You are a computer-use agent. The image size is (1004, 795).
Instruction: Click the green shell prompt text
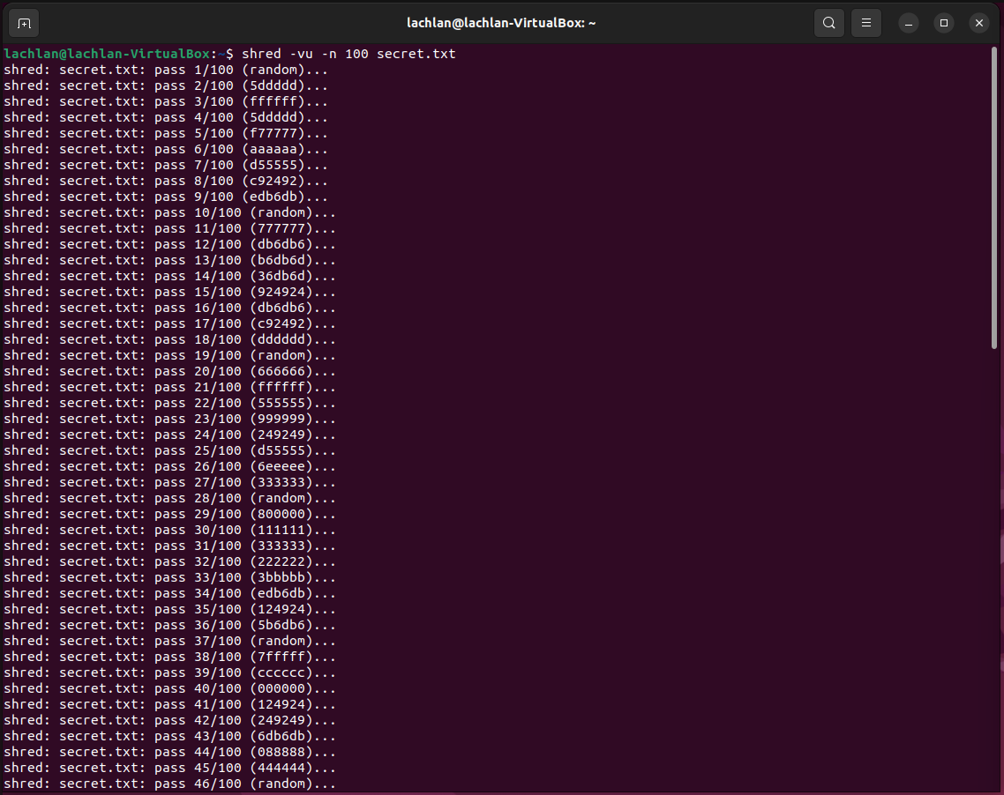[x=106, y=54]
